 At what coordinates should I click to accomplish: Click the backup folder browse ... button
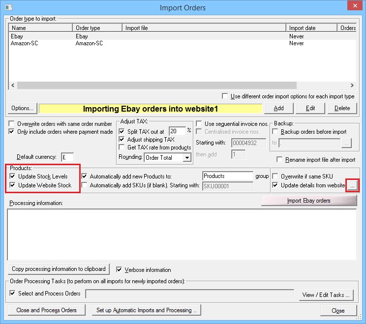[x=346, y=143]
